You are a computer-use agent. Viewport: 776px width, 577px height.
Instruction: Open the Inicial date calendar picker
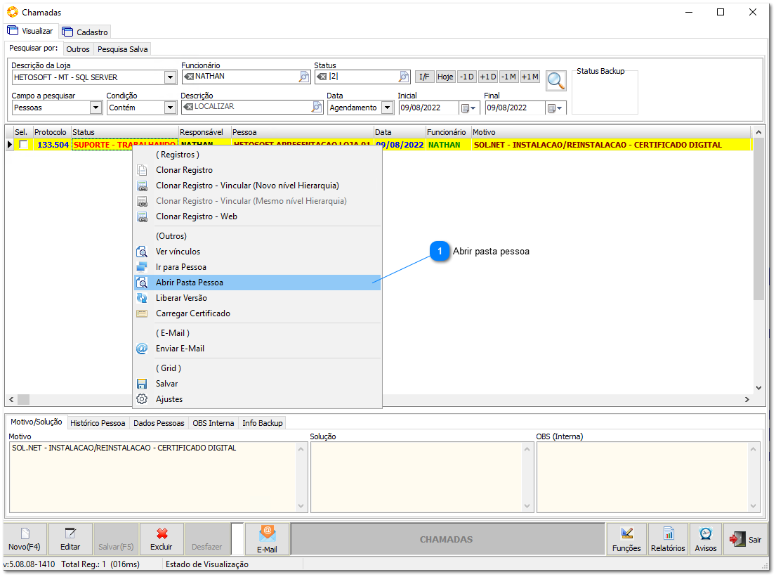(x=468, y=108)
